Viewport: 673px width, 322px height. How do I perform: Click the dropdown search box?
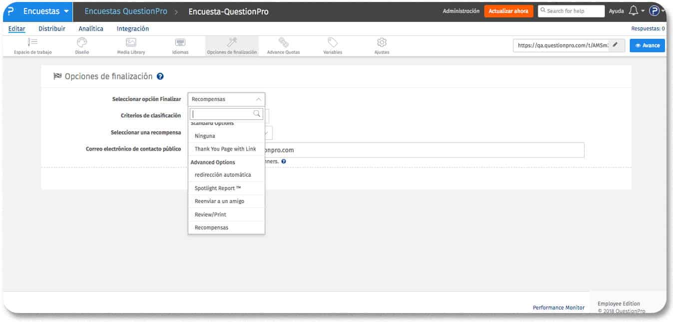click(x=226, y=114)
